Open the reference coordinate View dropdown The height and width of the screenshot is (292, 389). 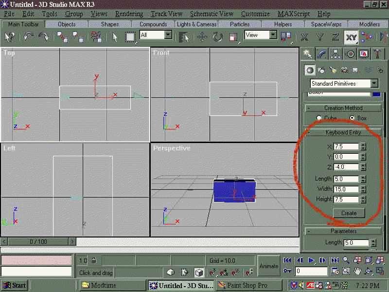click(x=273, y=35)
